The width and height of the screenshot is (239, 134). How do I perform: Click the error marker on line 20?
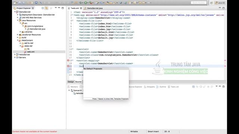click(x=68, y=66)
